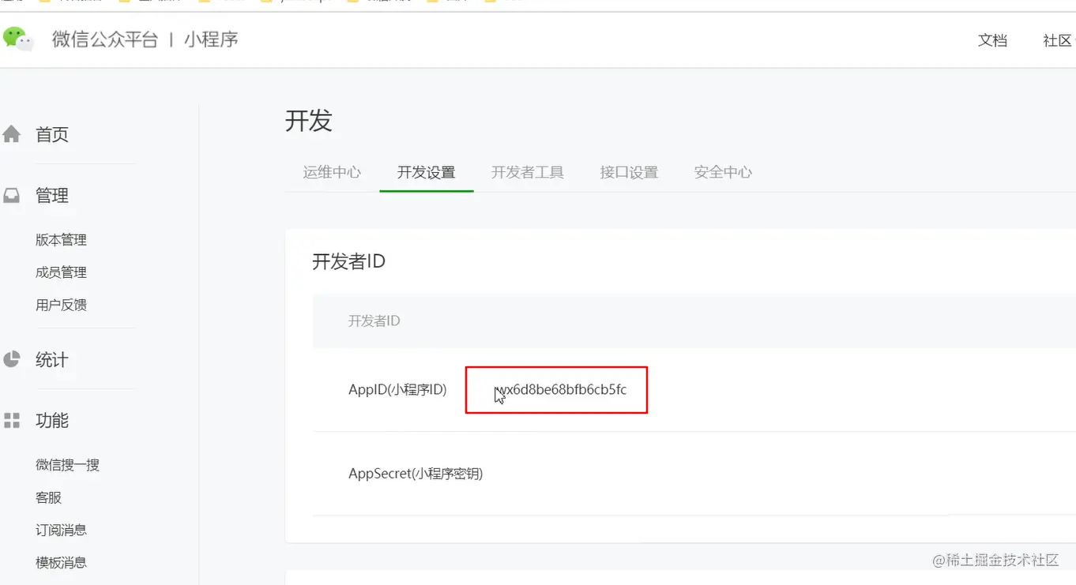1076x585 pixels.
Task: Click the 开发者ID section heading
Action: click(x=348, y=261)
